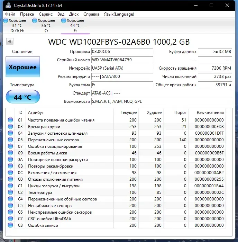Click the status dot for attribute 03
The width and height of the screenshot is (238, 242).
10,127
